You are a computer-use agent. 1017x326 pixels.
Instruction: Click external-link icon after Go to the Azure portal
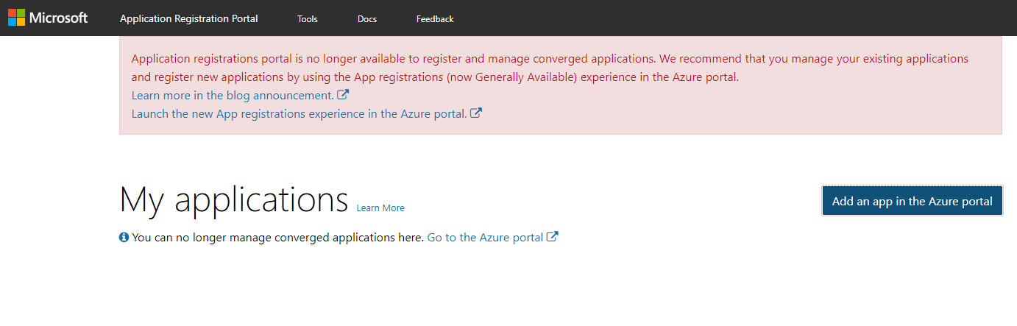tap(553, 237)
